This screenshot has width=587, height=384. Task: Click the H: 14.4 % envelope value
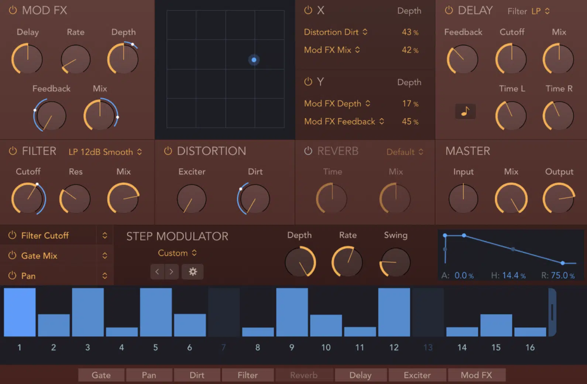coord(508,275)
